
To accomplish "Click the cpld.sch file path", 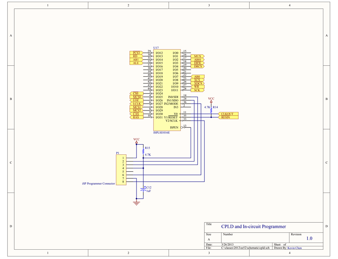I will [x=245, y=248].
